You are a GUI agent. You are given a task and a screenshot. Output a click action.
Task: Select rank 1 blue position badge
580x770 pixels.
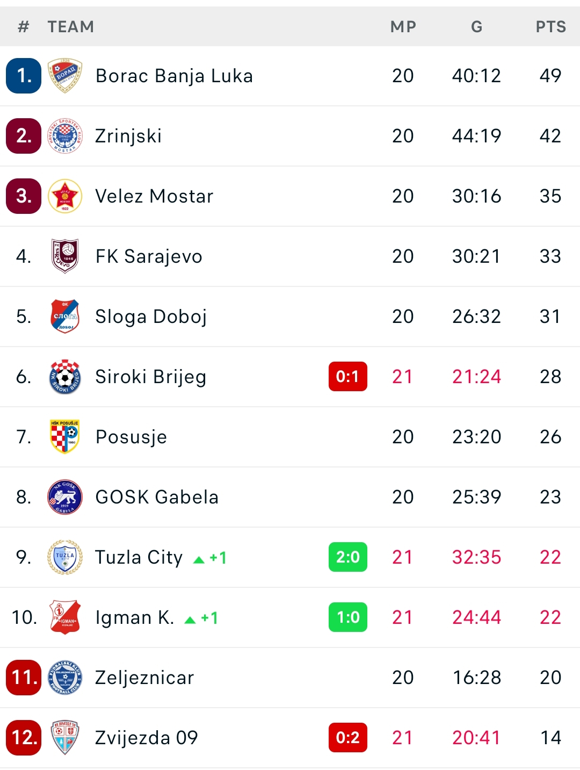click(x=24, y=76)
